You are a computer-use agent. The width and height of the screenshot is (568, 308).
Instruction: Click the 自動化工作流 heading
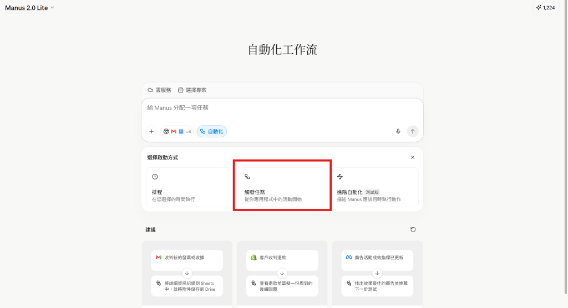pos(282,50)
